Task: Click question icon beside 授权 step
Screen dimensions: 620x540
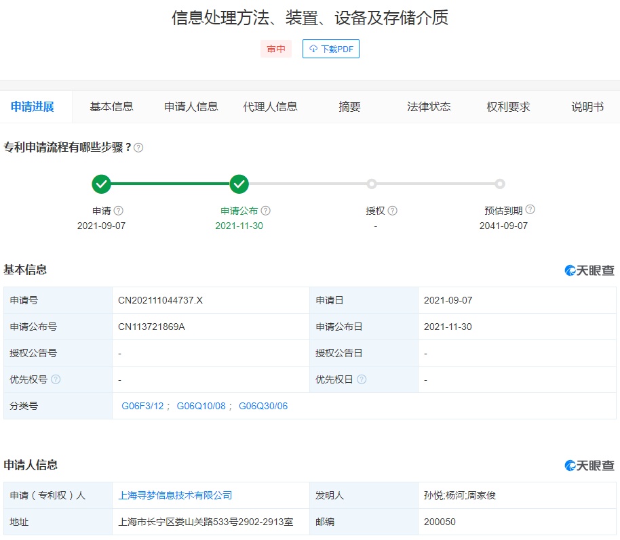Action: [x=393, y=211]
